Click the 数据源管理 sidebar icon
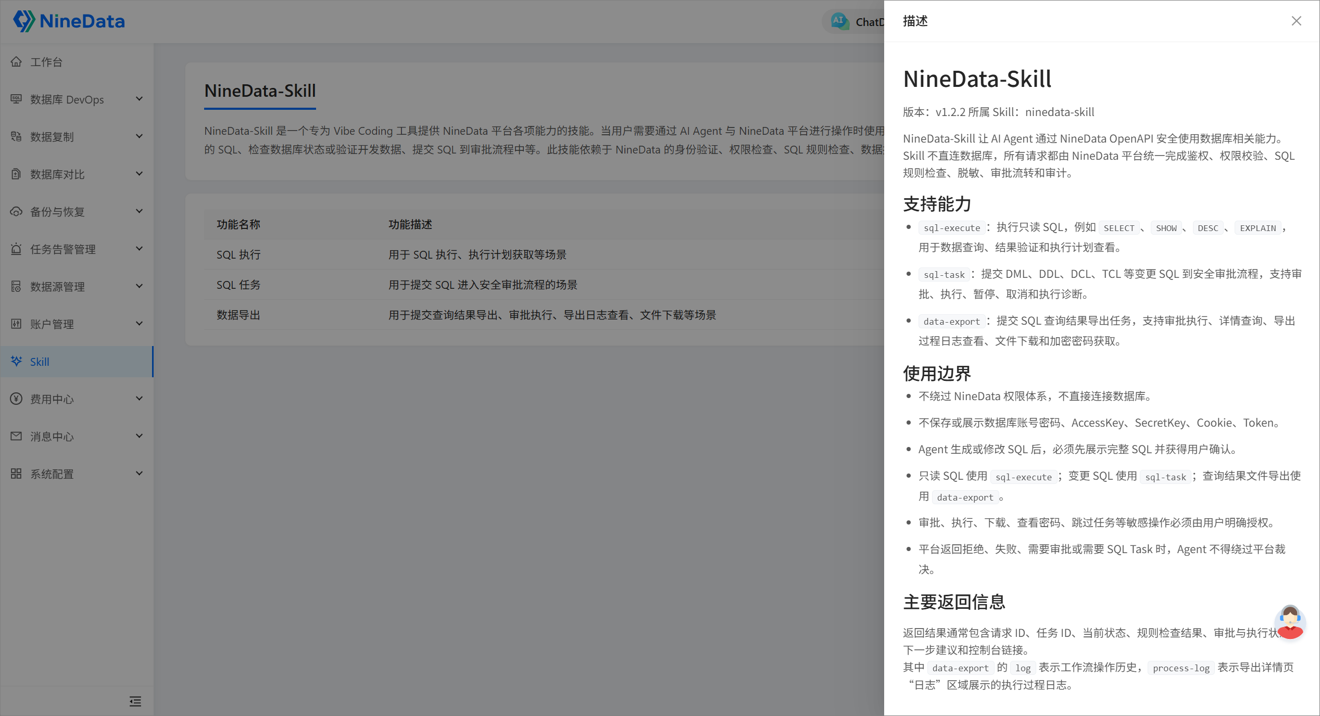The width and height of the screenshot is (1320, 716). [x=16, y=286]
